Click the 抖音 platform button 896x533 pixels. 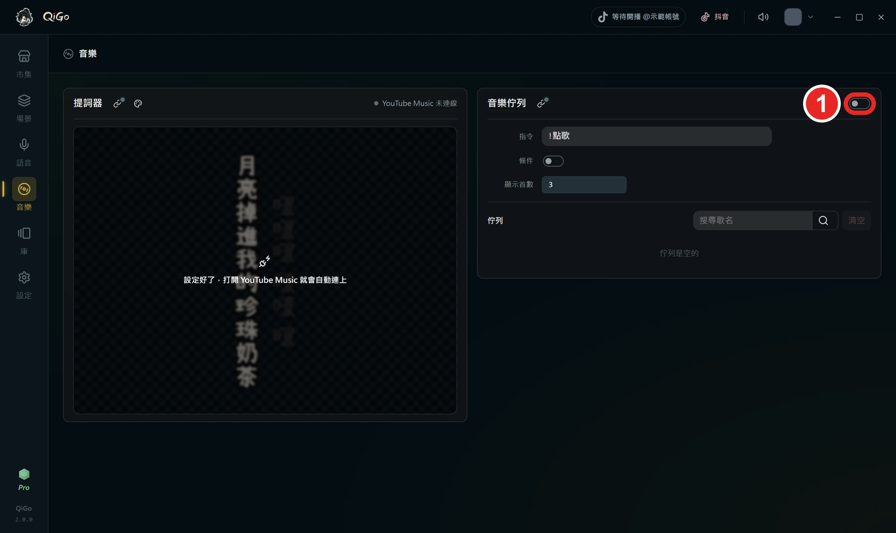715,17
